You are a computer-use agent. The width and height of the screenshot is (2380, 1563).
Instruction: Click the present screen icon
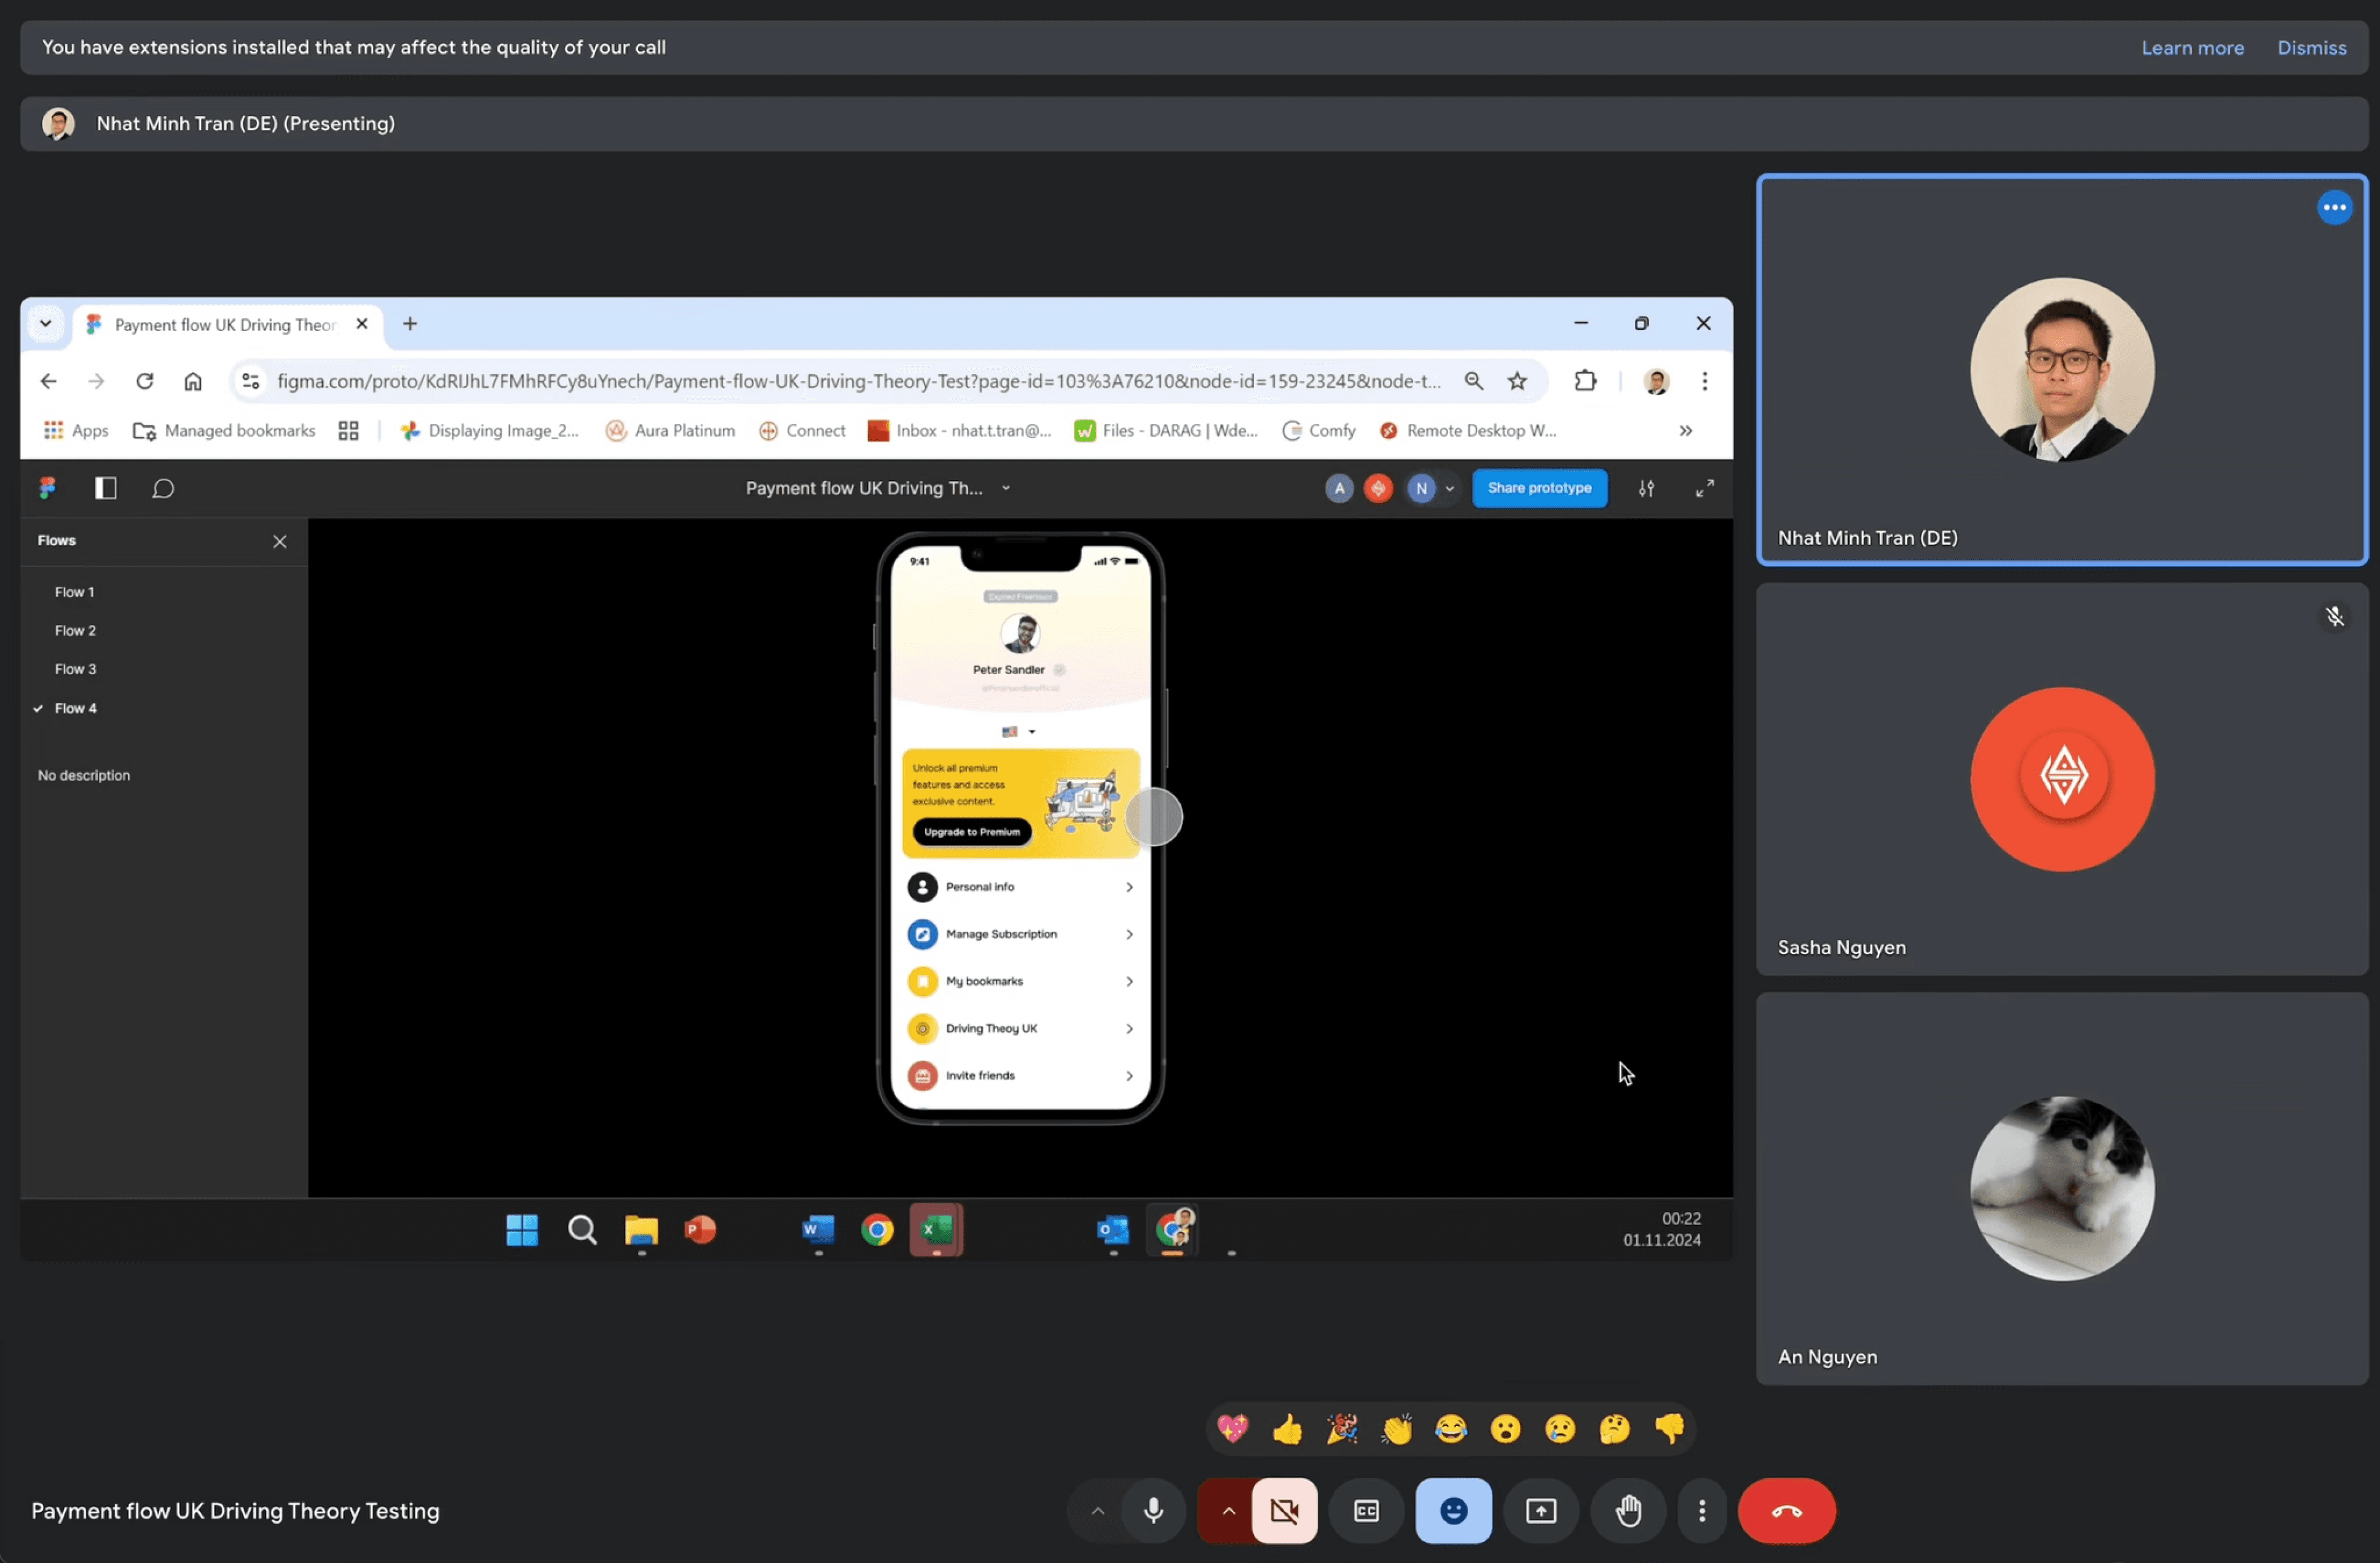pos(1540,1510)
